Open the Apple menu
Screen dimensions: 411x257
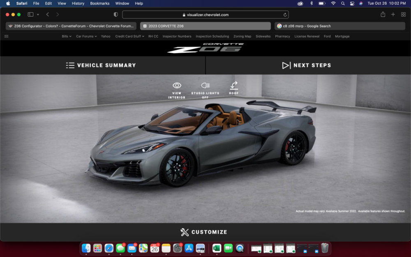tap(8, 3)
